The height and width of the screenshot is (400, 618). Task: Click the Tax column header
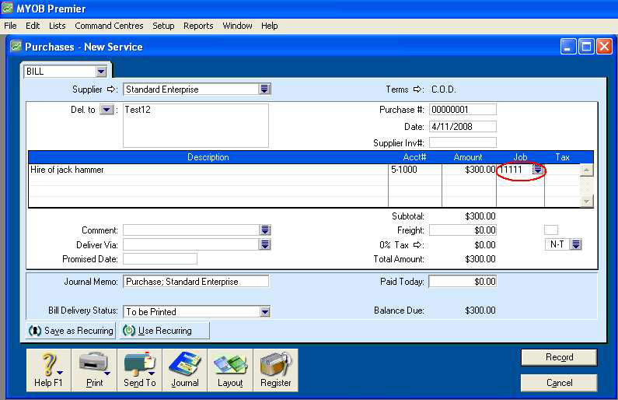(563, 157)
